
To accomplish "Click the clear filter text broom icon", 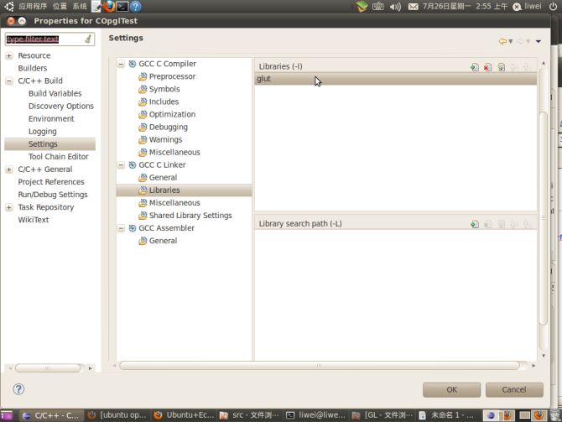I will [x=88, y=39].
